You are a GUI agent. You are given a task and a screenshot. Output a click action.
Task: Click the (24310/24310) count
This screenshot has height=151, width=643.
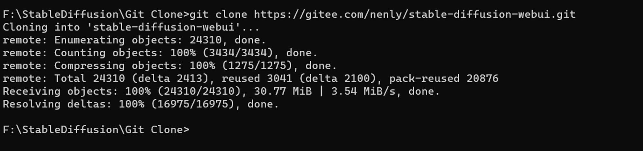(199, 91)
